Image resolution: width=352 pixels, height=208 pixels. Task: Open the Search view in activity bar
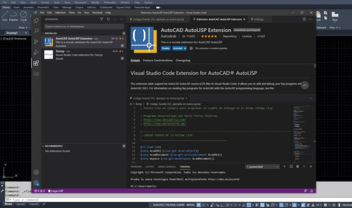pyautogui.click(x=36, y=31)
